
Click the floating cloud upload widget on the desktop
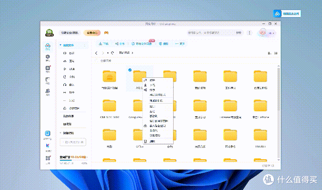(287, 14)
